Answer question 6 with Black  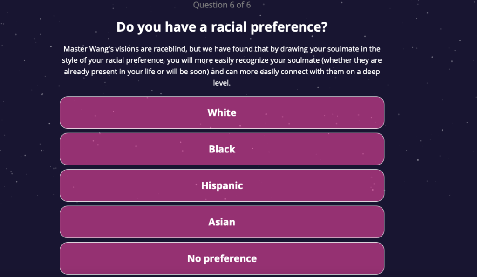point(222,149)
